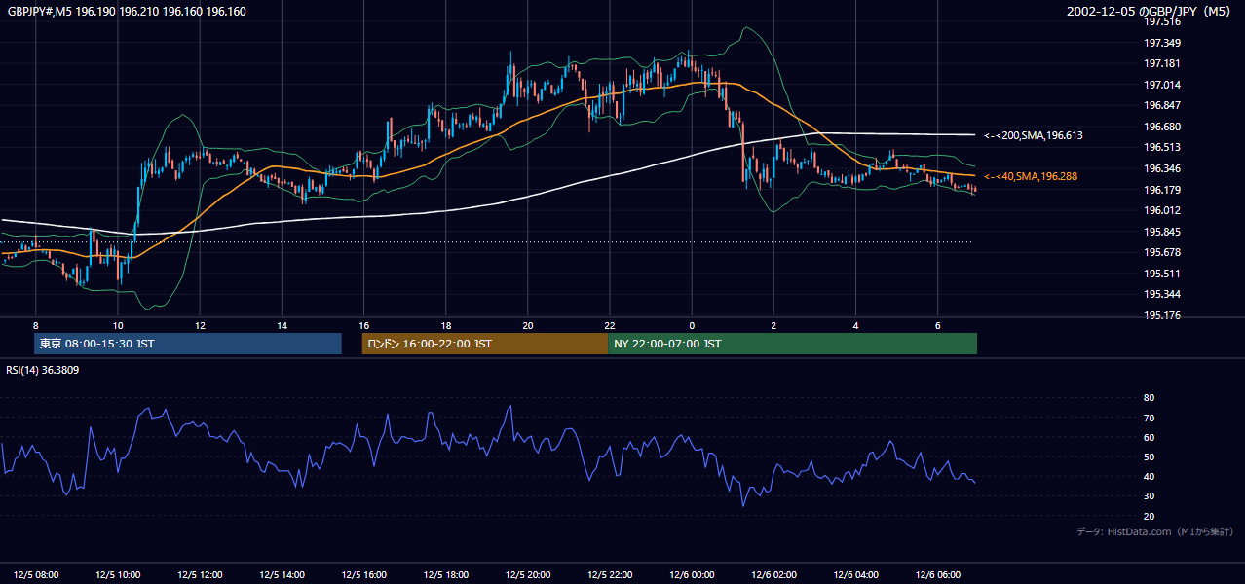Click hour marker 18 under price chart
The width and height of the screenshot is (1245, 584).
click(x=445, y=325)
